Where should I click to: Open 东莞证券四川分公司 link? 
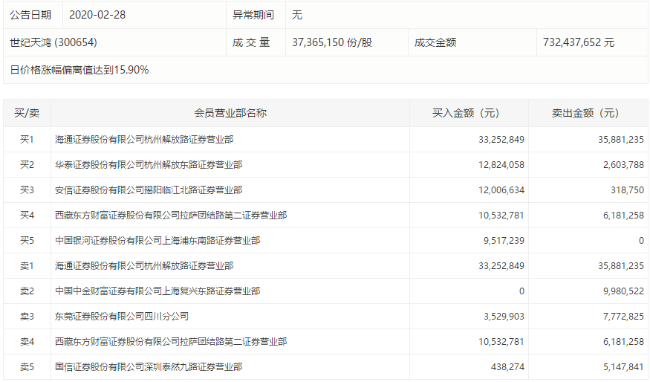click(122, 317)
